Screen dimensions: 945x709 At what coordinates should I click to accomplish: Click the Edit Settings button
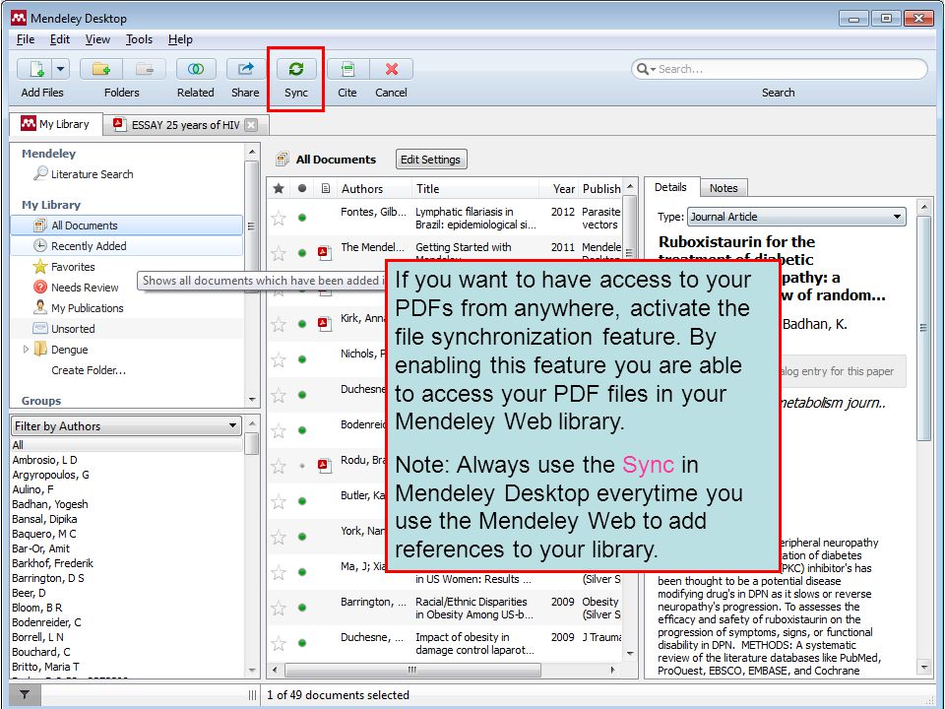tap(430, 160)
